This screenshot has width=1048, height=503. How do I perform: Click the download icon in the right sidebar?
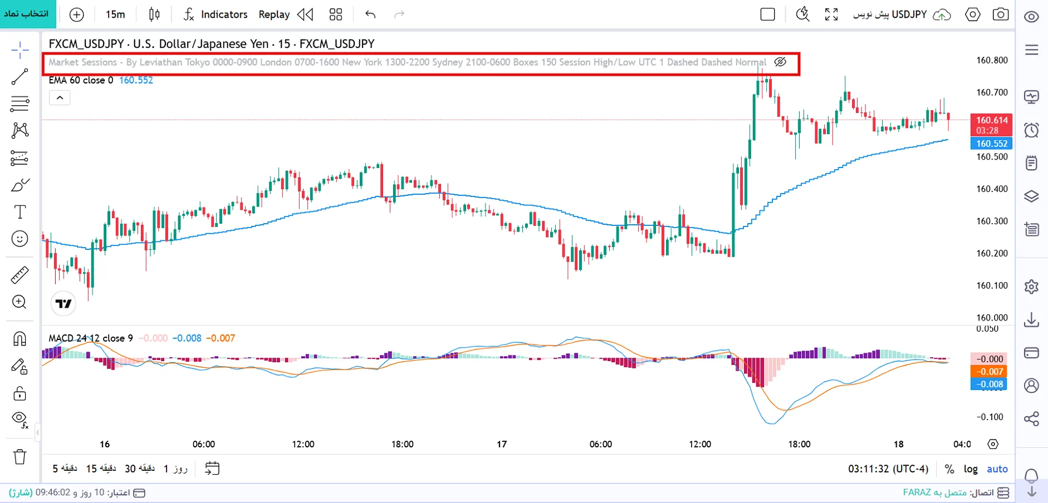(x=1031, y=320)
